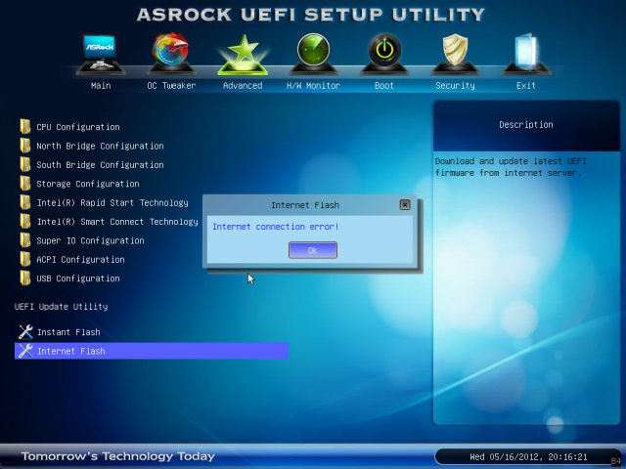
Task: Confirm the error with Ok button
Action: (x=313, y=250)
